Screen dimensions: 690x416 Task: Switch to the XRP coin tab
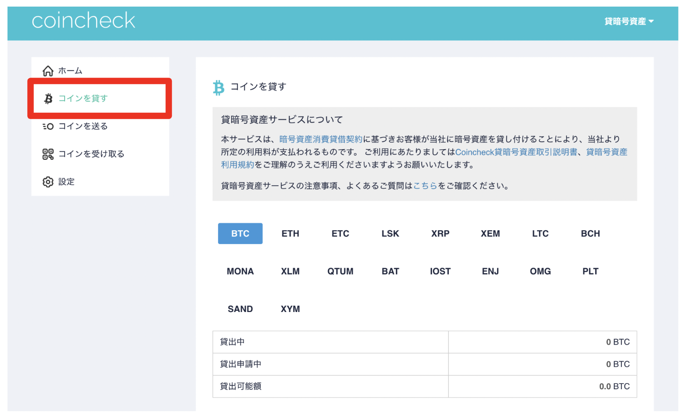click(440, 233)
